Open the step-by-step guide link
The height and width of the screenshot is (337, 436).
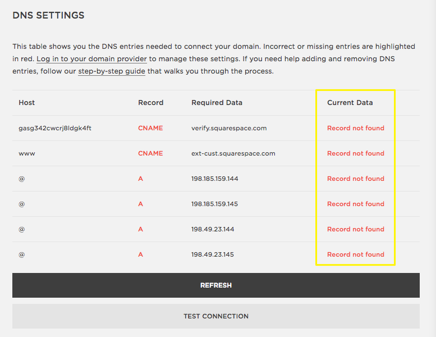coord(111,71)
